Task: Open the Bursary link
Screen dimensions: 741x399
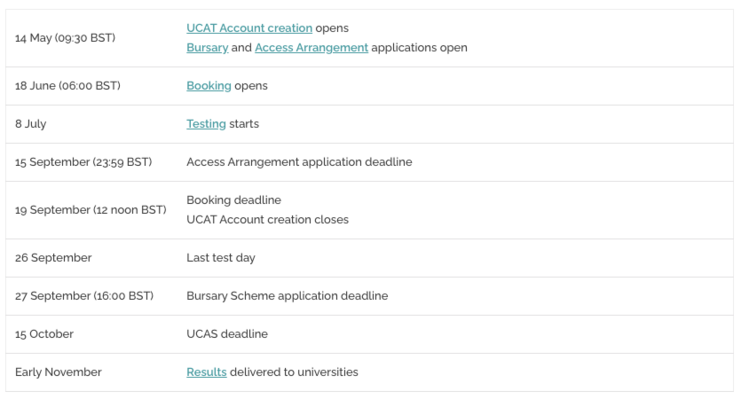Action: click(208, 48)
